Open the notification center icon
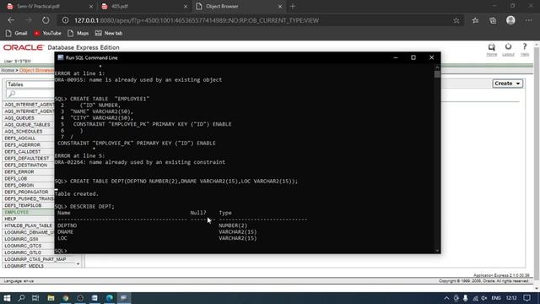Viewport: 540px width, 304px height. pos(526,298)
